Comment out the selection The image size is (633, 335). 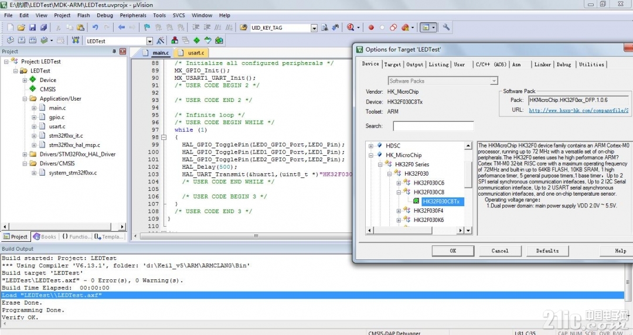coord(218,28)
